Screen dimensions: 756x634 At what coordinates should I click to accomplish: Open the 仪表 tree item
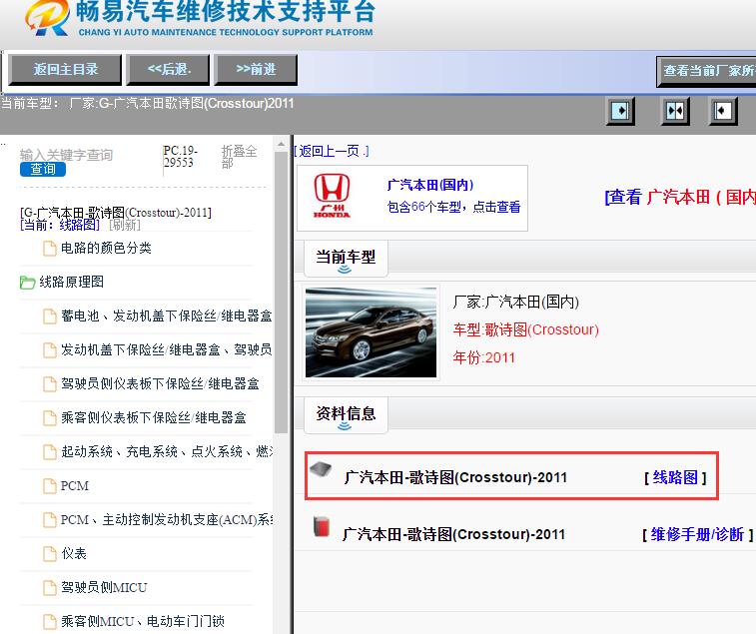(74, 553)
